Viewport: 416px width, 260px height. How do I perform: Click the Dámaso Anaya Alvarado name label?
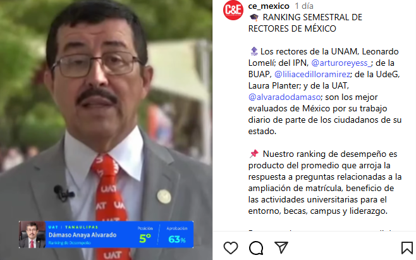click(83, 235)
